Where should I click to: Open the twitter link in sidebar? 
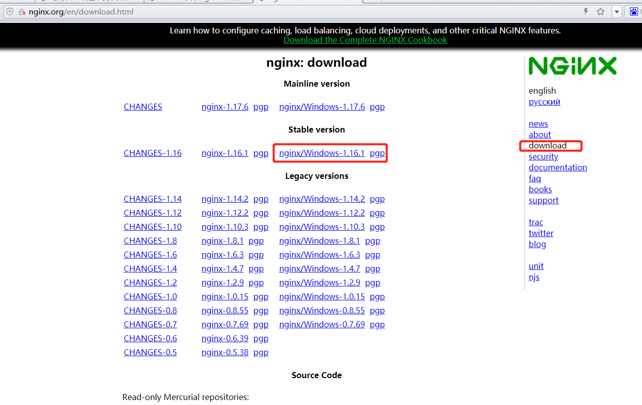[541, 233]
